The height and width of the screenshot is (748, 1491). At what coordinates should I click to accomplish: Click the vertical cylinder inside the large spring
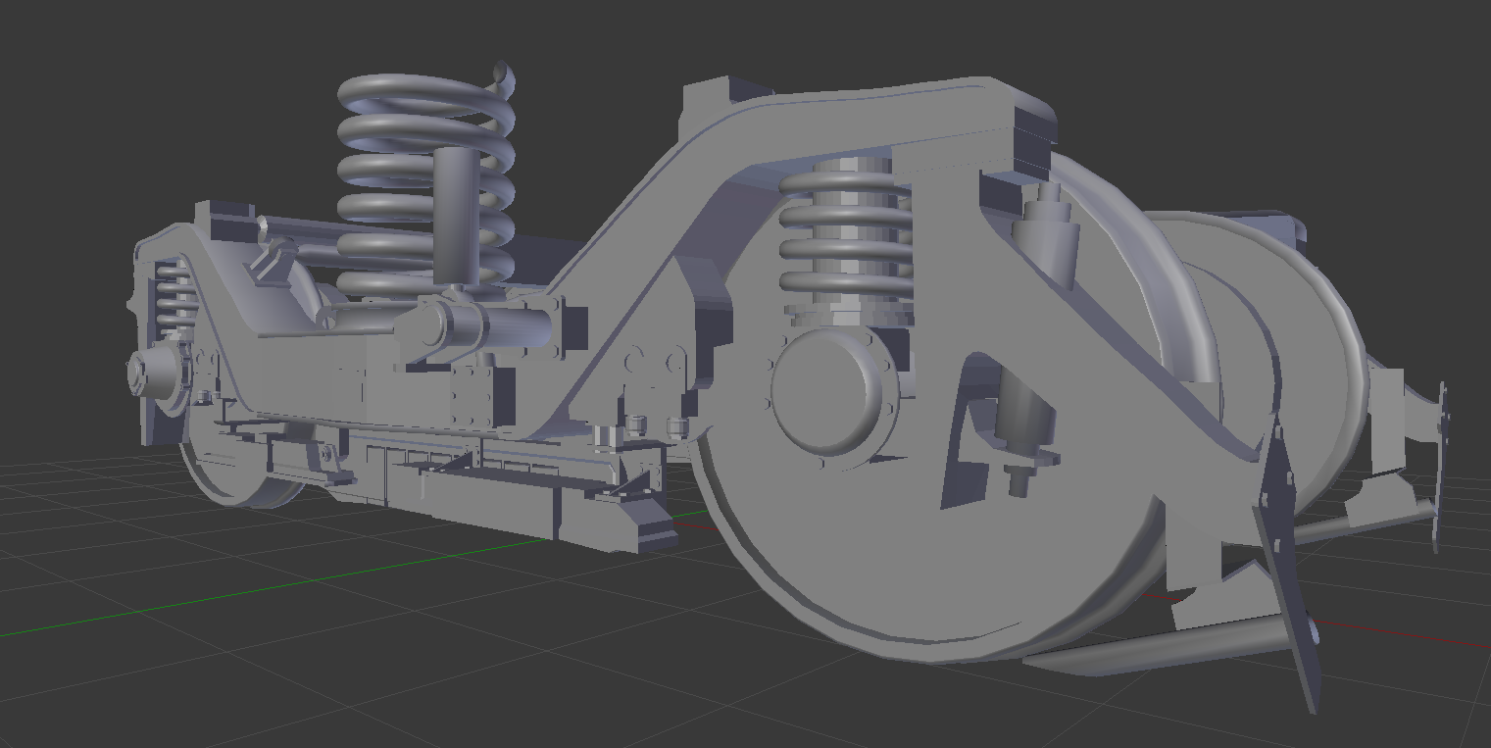coord(456,213)
